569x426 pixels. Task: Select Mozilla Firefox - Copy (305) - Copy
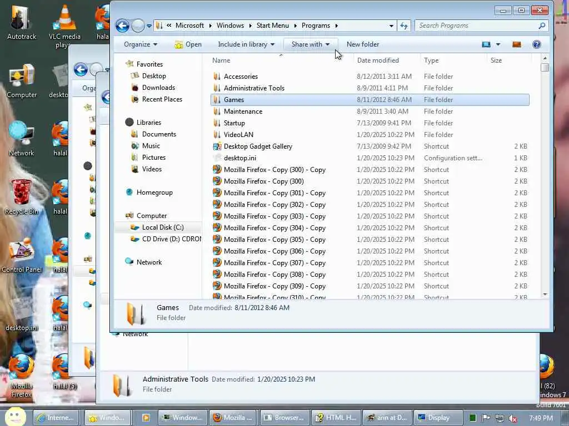click(x=274, y=240)
